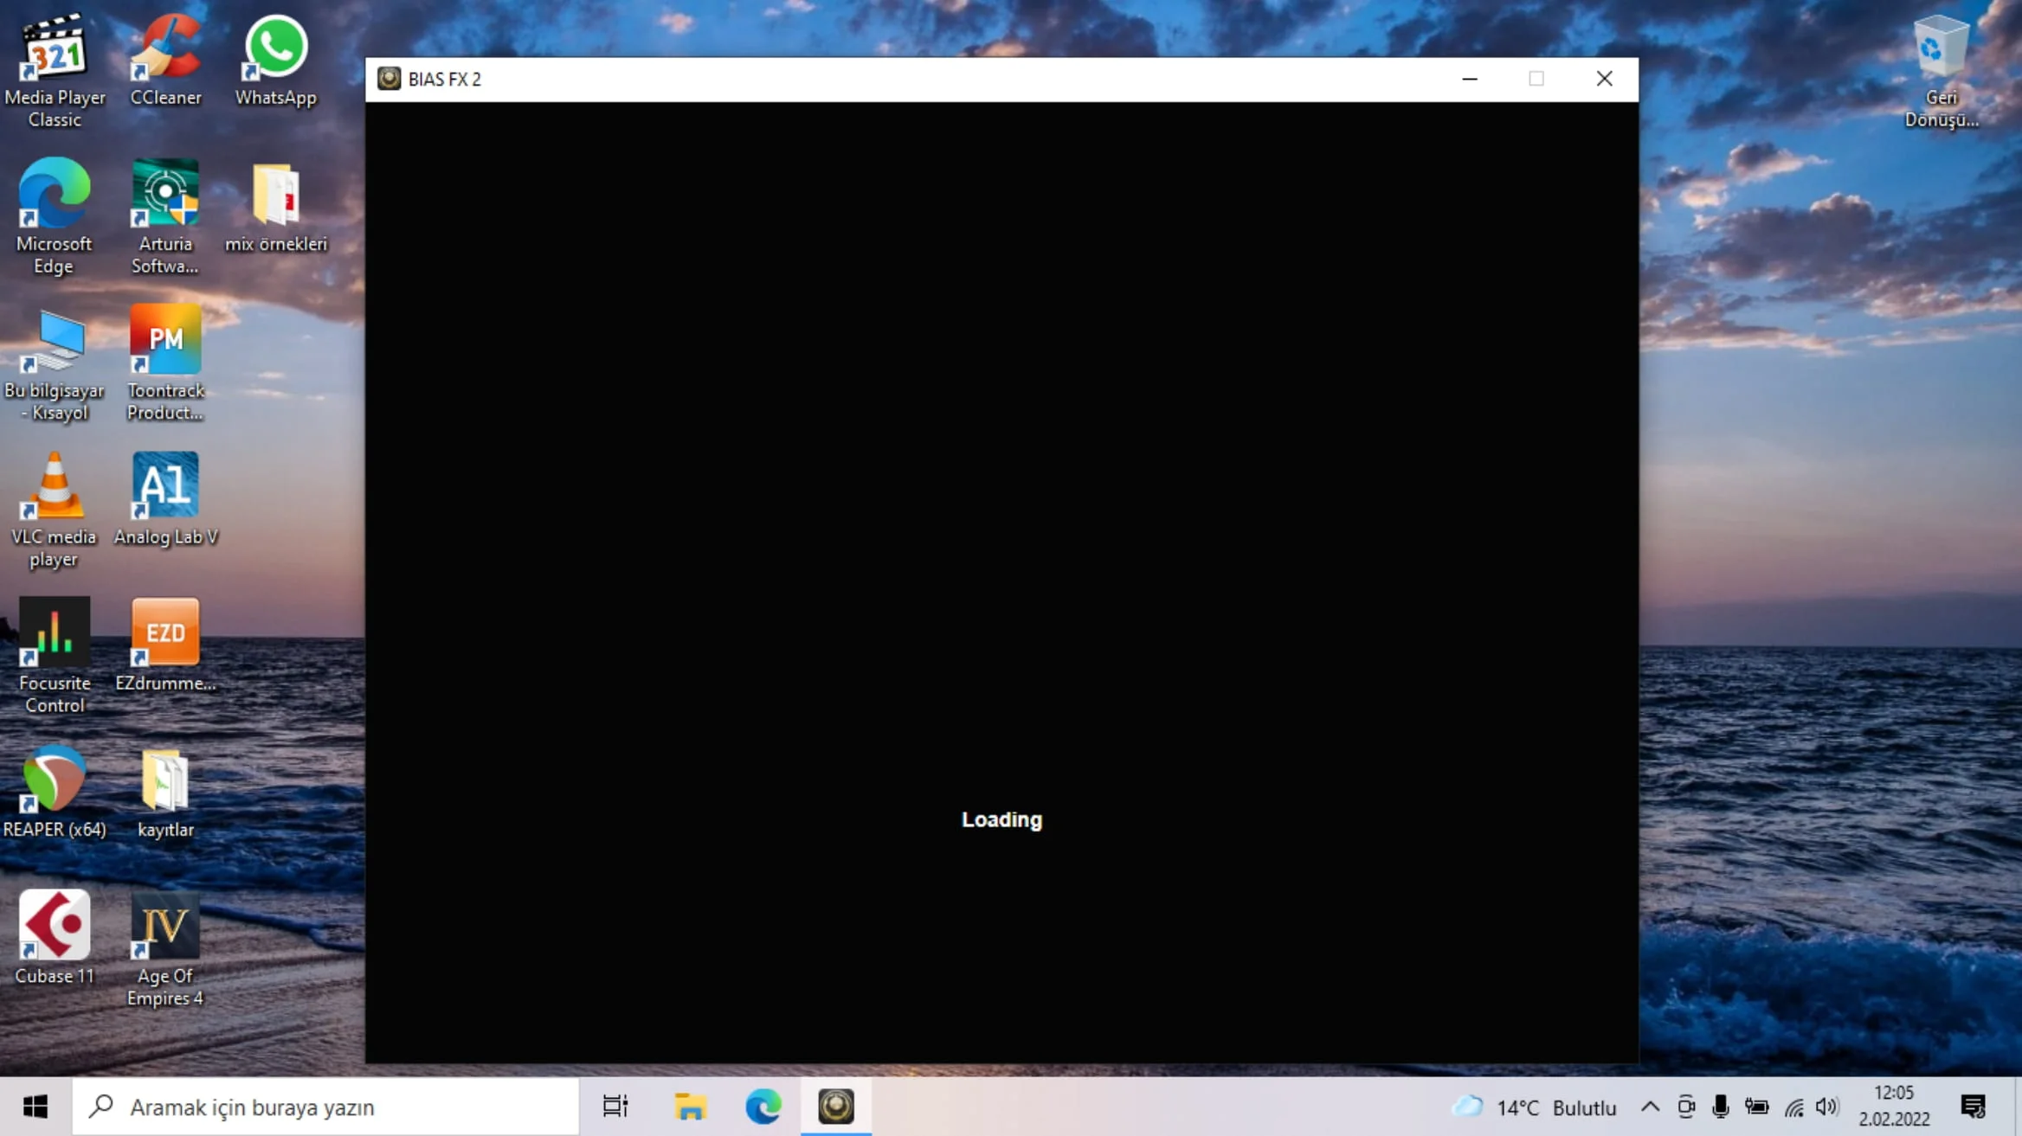Open the Task View button
The height and width of the screenshot is (1136, 2022).
[x=615, y=1107]
